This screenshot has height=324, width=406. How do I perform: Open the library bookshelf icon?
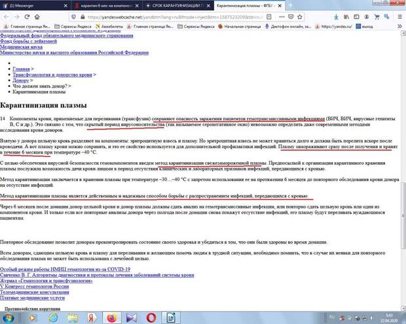pyautogui.click(x=346, y=17)
